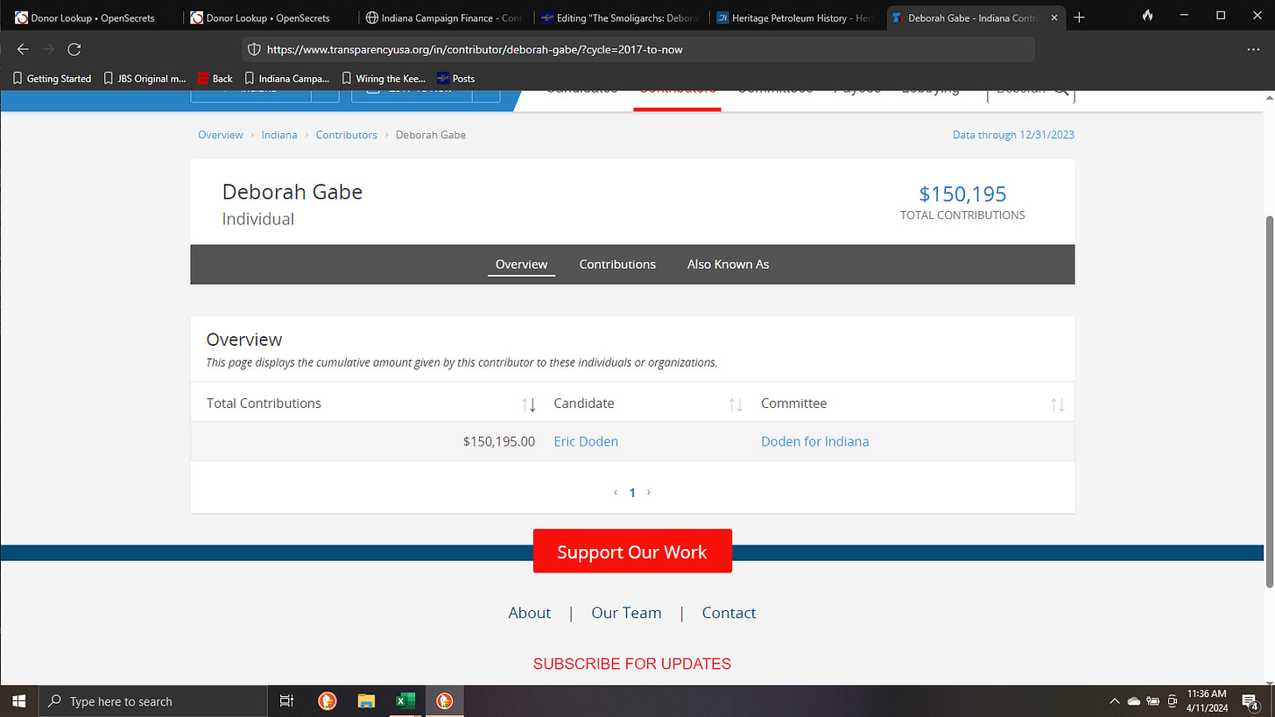Switch to Editing The Smoligarchs tab

coord(619,18)
